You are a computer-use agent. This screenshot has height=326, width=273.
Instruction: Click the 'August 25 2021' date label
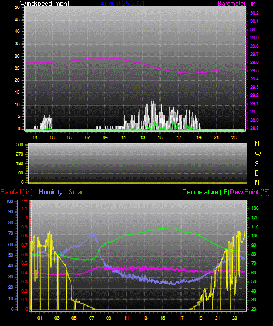pos(122,3)
